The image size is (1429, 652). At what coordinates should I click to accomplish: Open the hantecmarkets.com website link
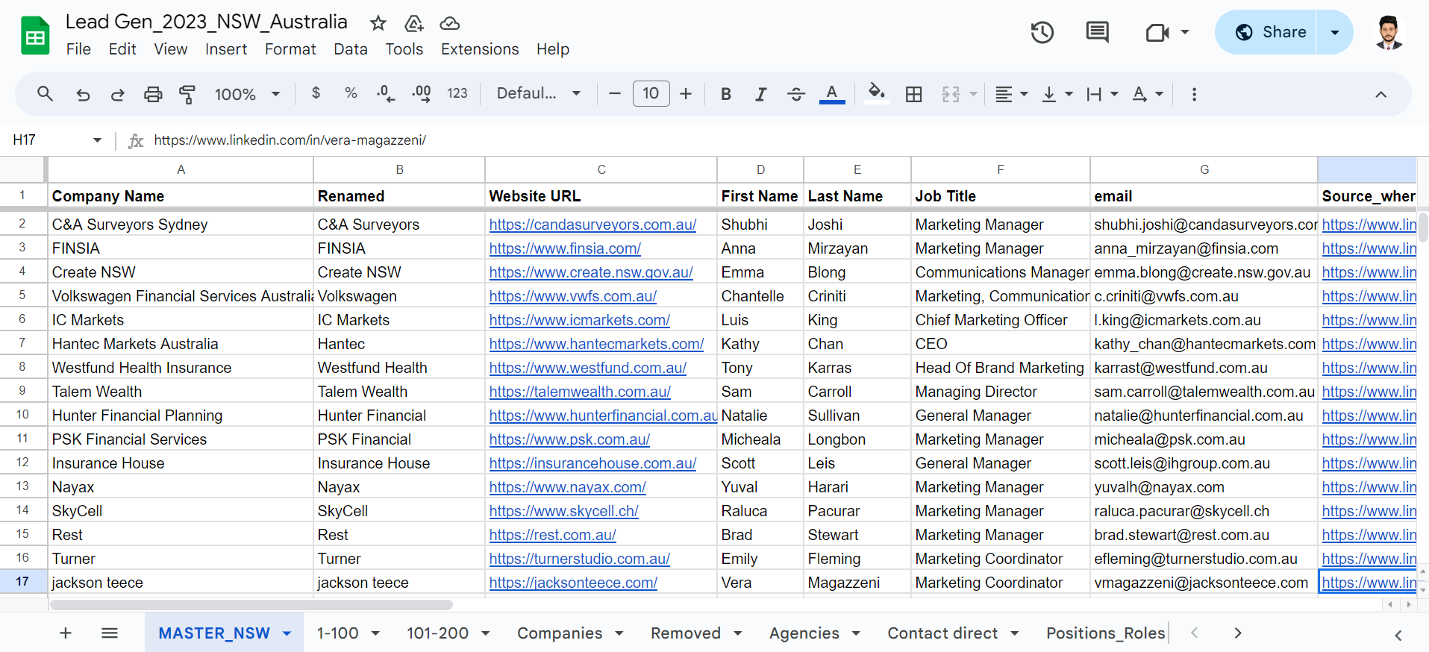pos(596,344)
